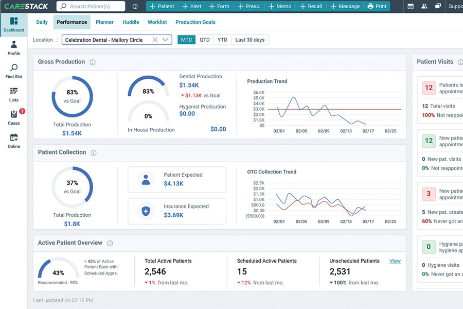
Task: Switch the period to QTD
Action: (205, 40)
